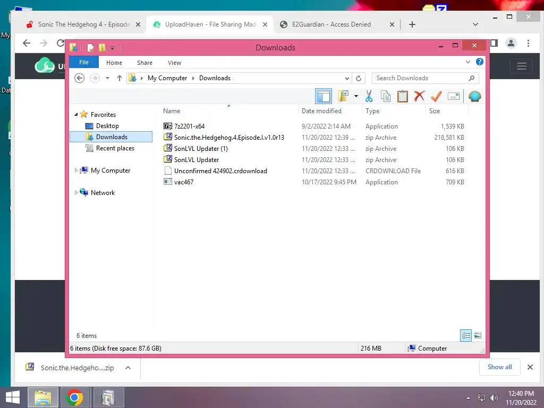Select Network in the navigation pane
This screenshot has width=544, height=408.
pos(103,192)
